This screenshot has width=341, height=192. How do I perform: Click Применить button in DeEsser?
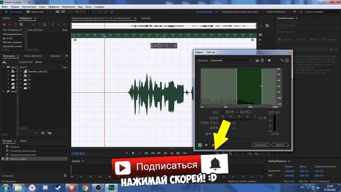pos(261,145)
